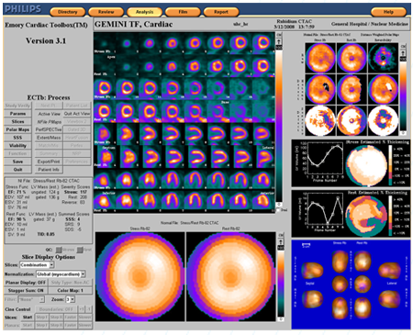Open the Help button
The image size is (413, 335).
(388, 12)
